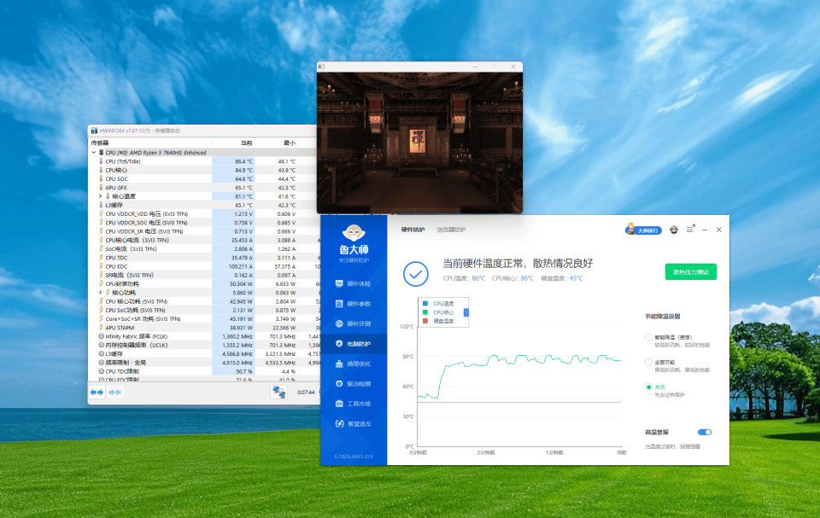Collapse the CPU [#0] AMD Ryzen 5 7640HS group
820x518 pixels.
click(94, 153)
